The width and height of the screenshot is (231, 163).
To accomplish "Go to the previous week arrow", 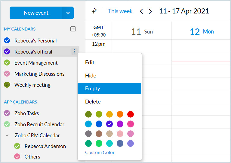I will (141, 11).
